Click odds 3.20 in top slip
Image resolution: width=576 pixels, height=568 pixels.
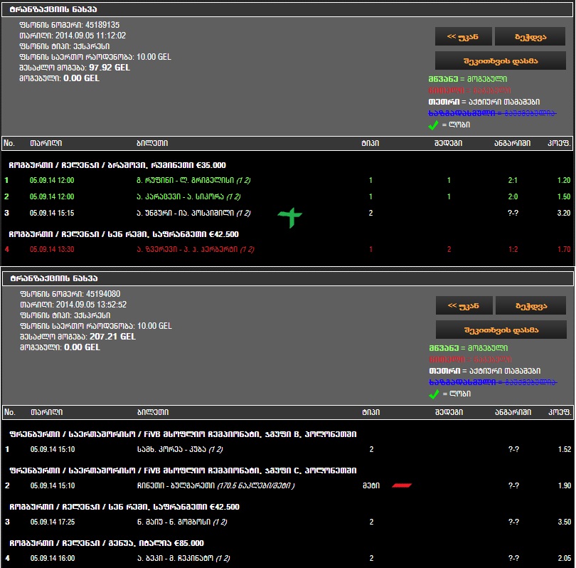click(x=563, y=213)
